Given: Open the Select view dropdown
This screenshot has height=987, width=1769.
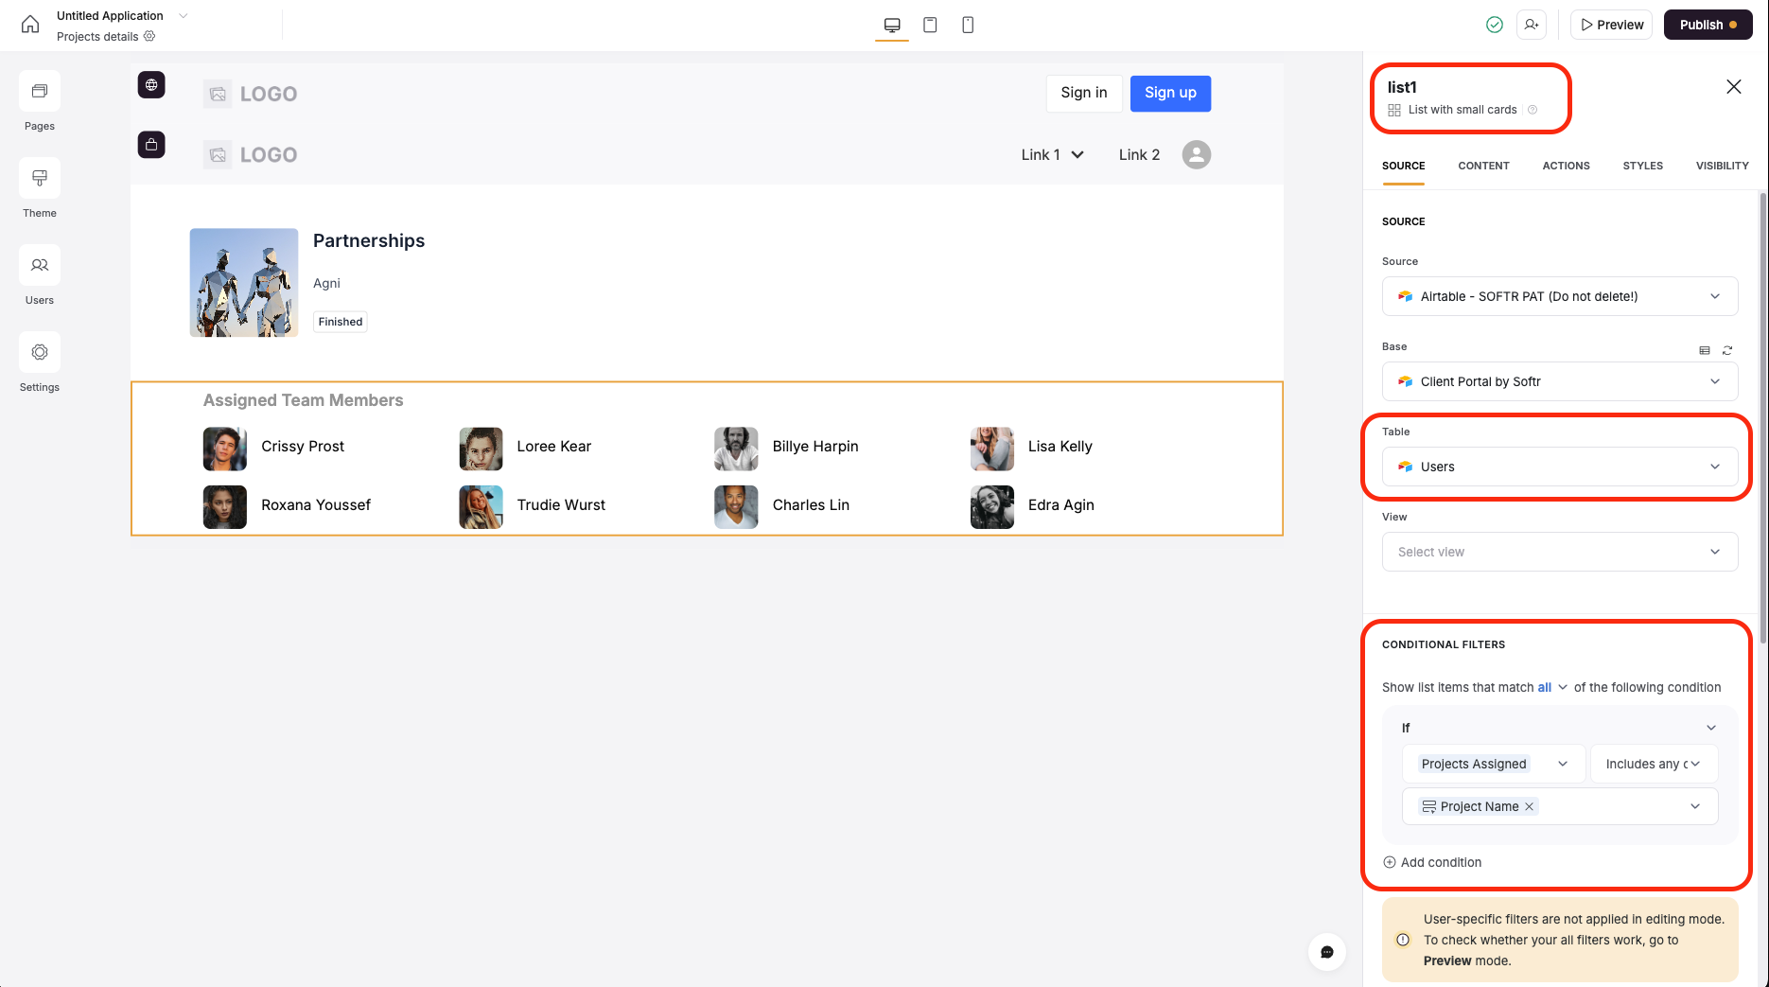Looking at the screenshot, I should (1560, 552).
